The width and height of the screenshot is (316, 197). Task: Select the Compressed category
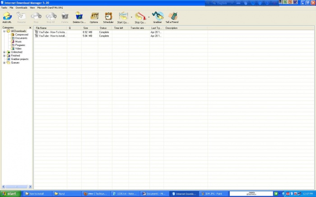[x=22, y=35]
